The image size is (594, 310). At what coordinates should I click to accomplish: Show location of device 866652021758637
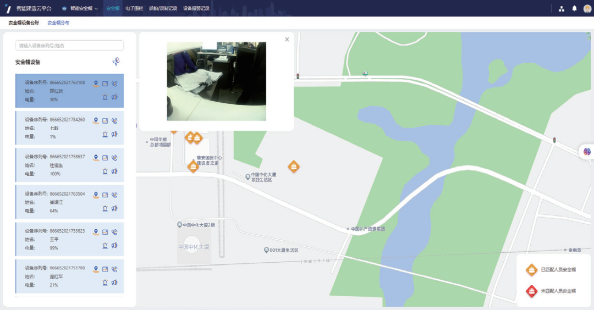(x=96, y=158)
